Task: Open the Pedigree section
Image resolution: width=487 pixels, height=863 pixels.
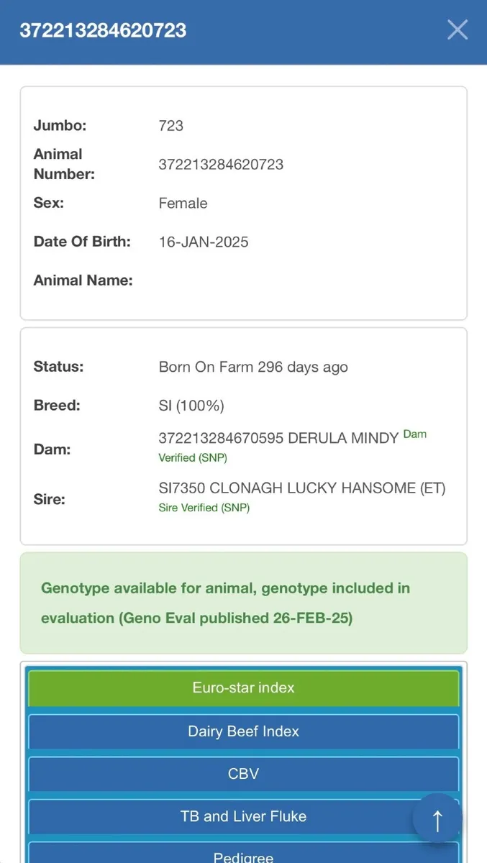Action: [x=243, y=857]
